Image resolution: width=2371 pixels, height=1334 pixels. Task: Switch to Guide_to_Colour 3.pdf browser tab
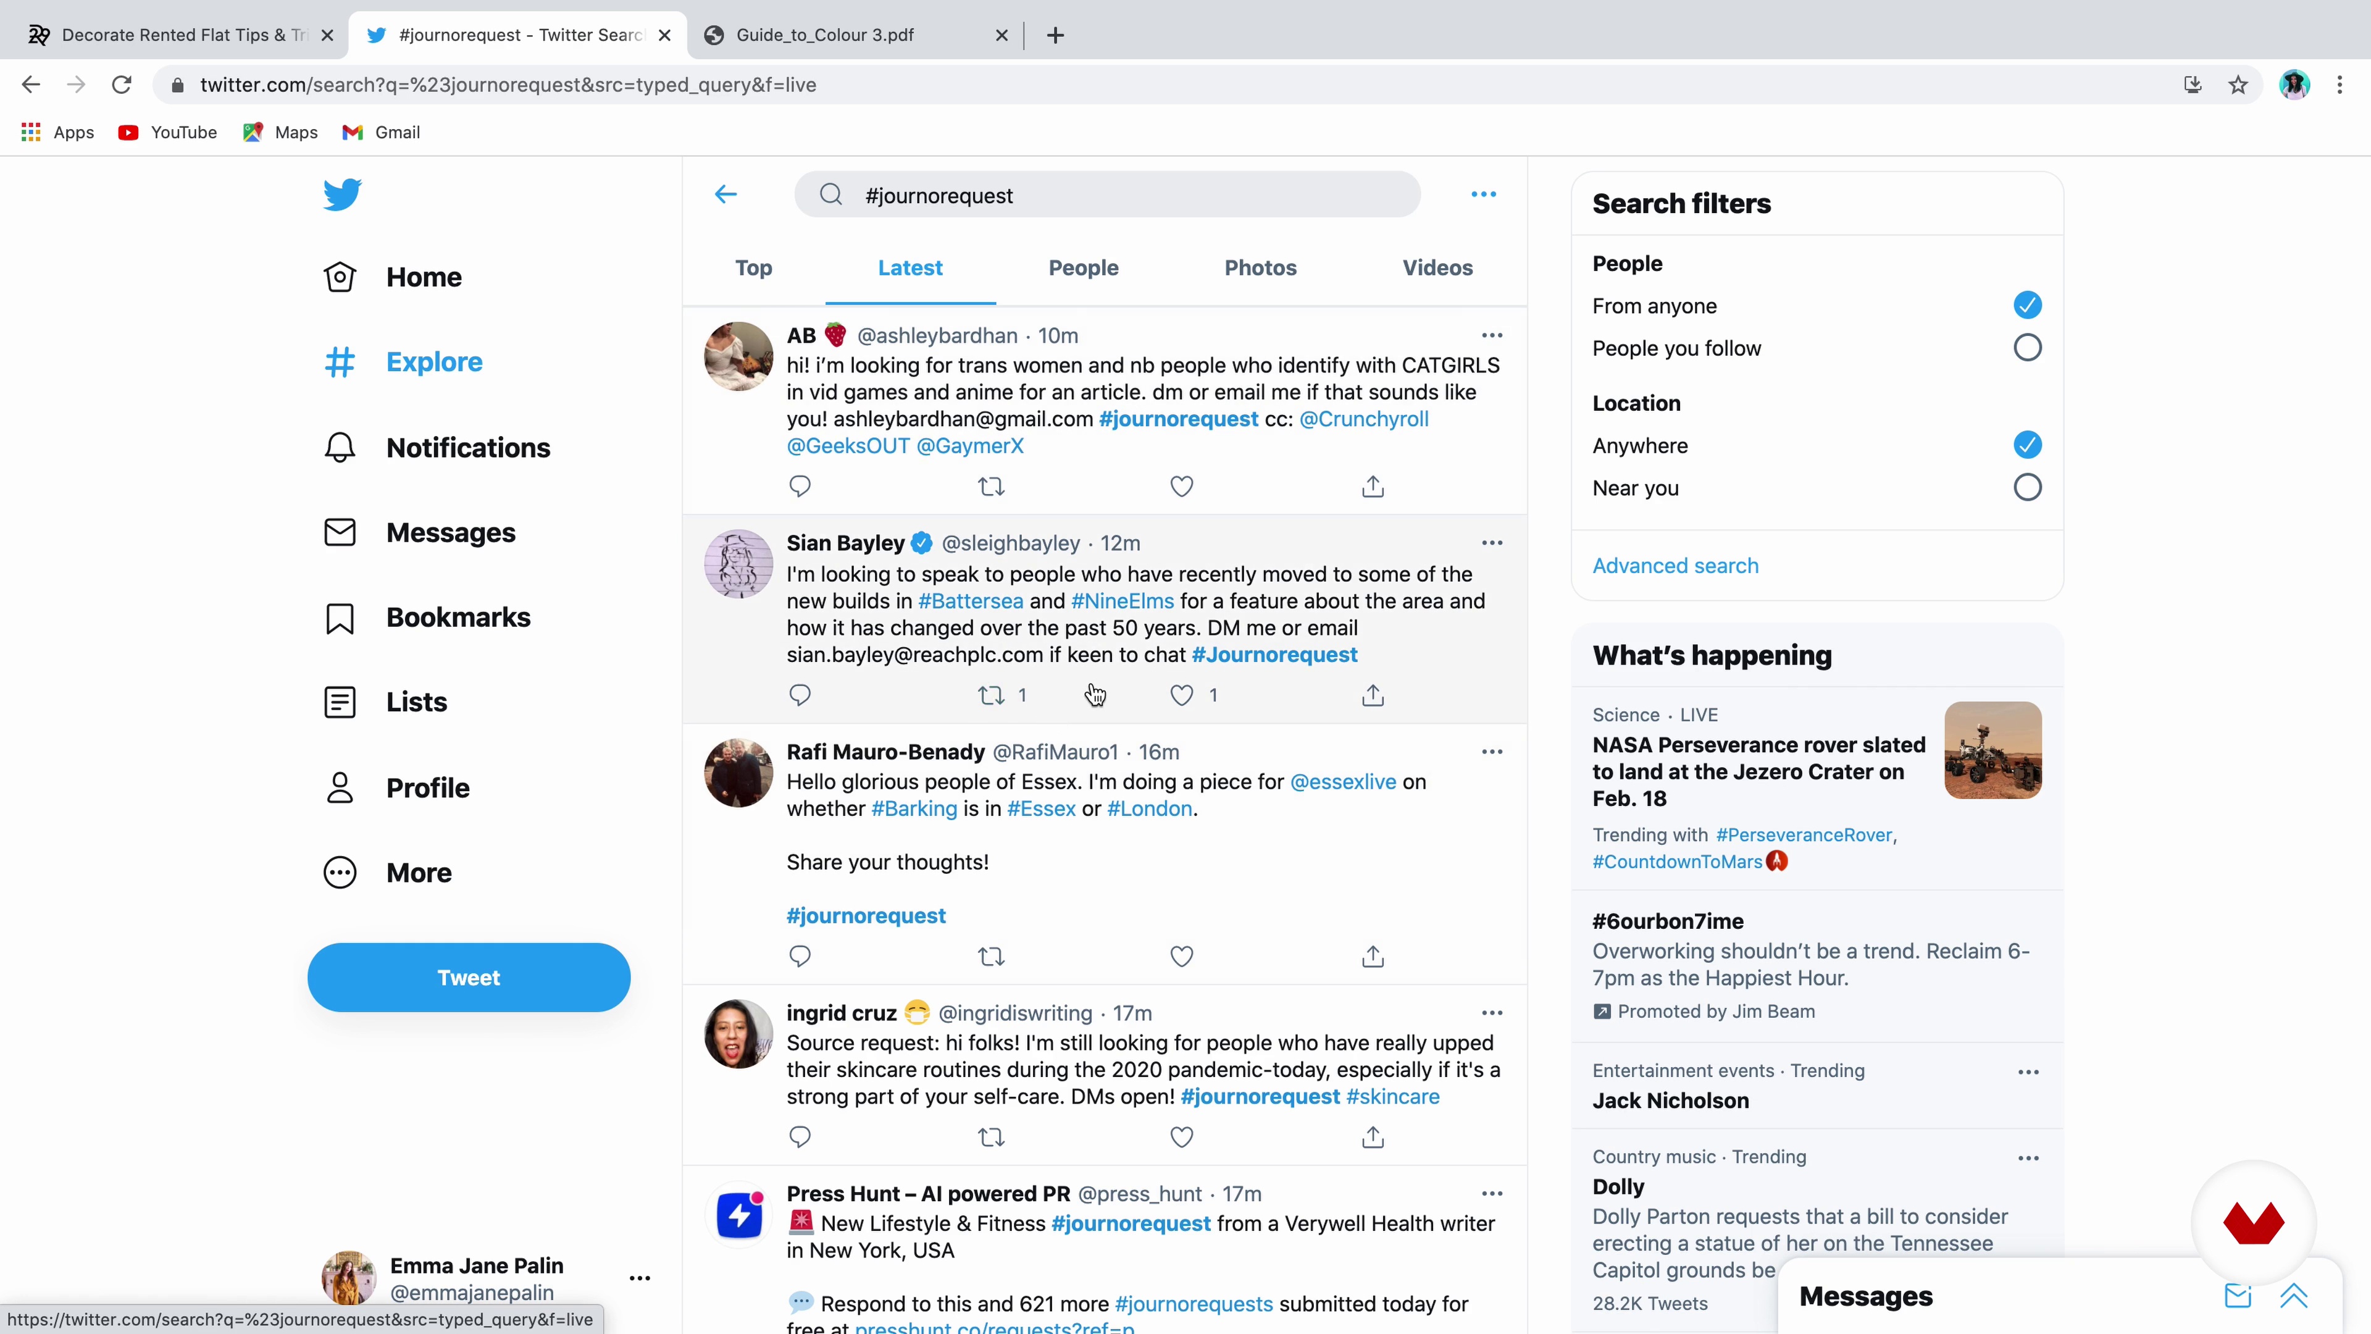pyautogui.click(x=856, y=35)
